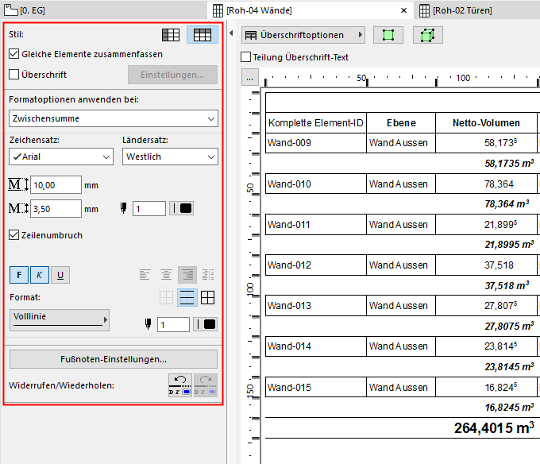The height and width of the screenshot is (464, 540).
Task: Edit the 3,50 mm text height field
Action: tap(56, 209)
